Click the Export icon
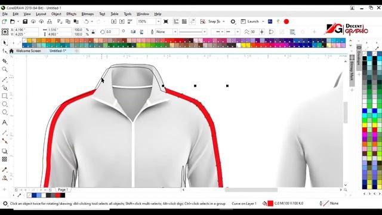 pyautogui.click(x=122, y=21)
